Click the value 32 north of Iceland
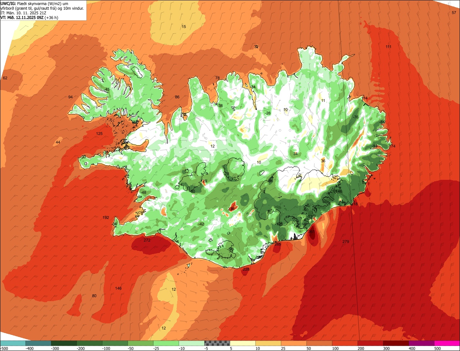The height and width of the screenshot is (351, 460). [x=256, y=47]
